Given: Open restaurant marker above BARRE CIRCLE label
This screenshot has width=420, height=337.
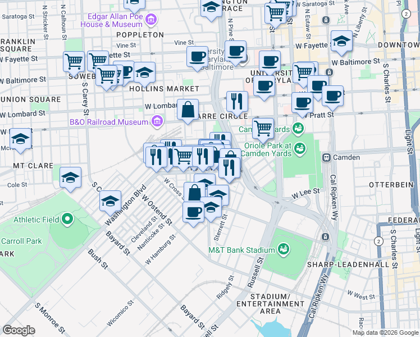Looking at the screenshot, I should [237, 103].
